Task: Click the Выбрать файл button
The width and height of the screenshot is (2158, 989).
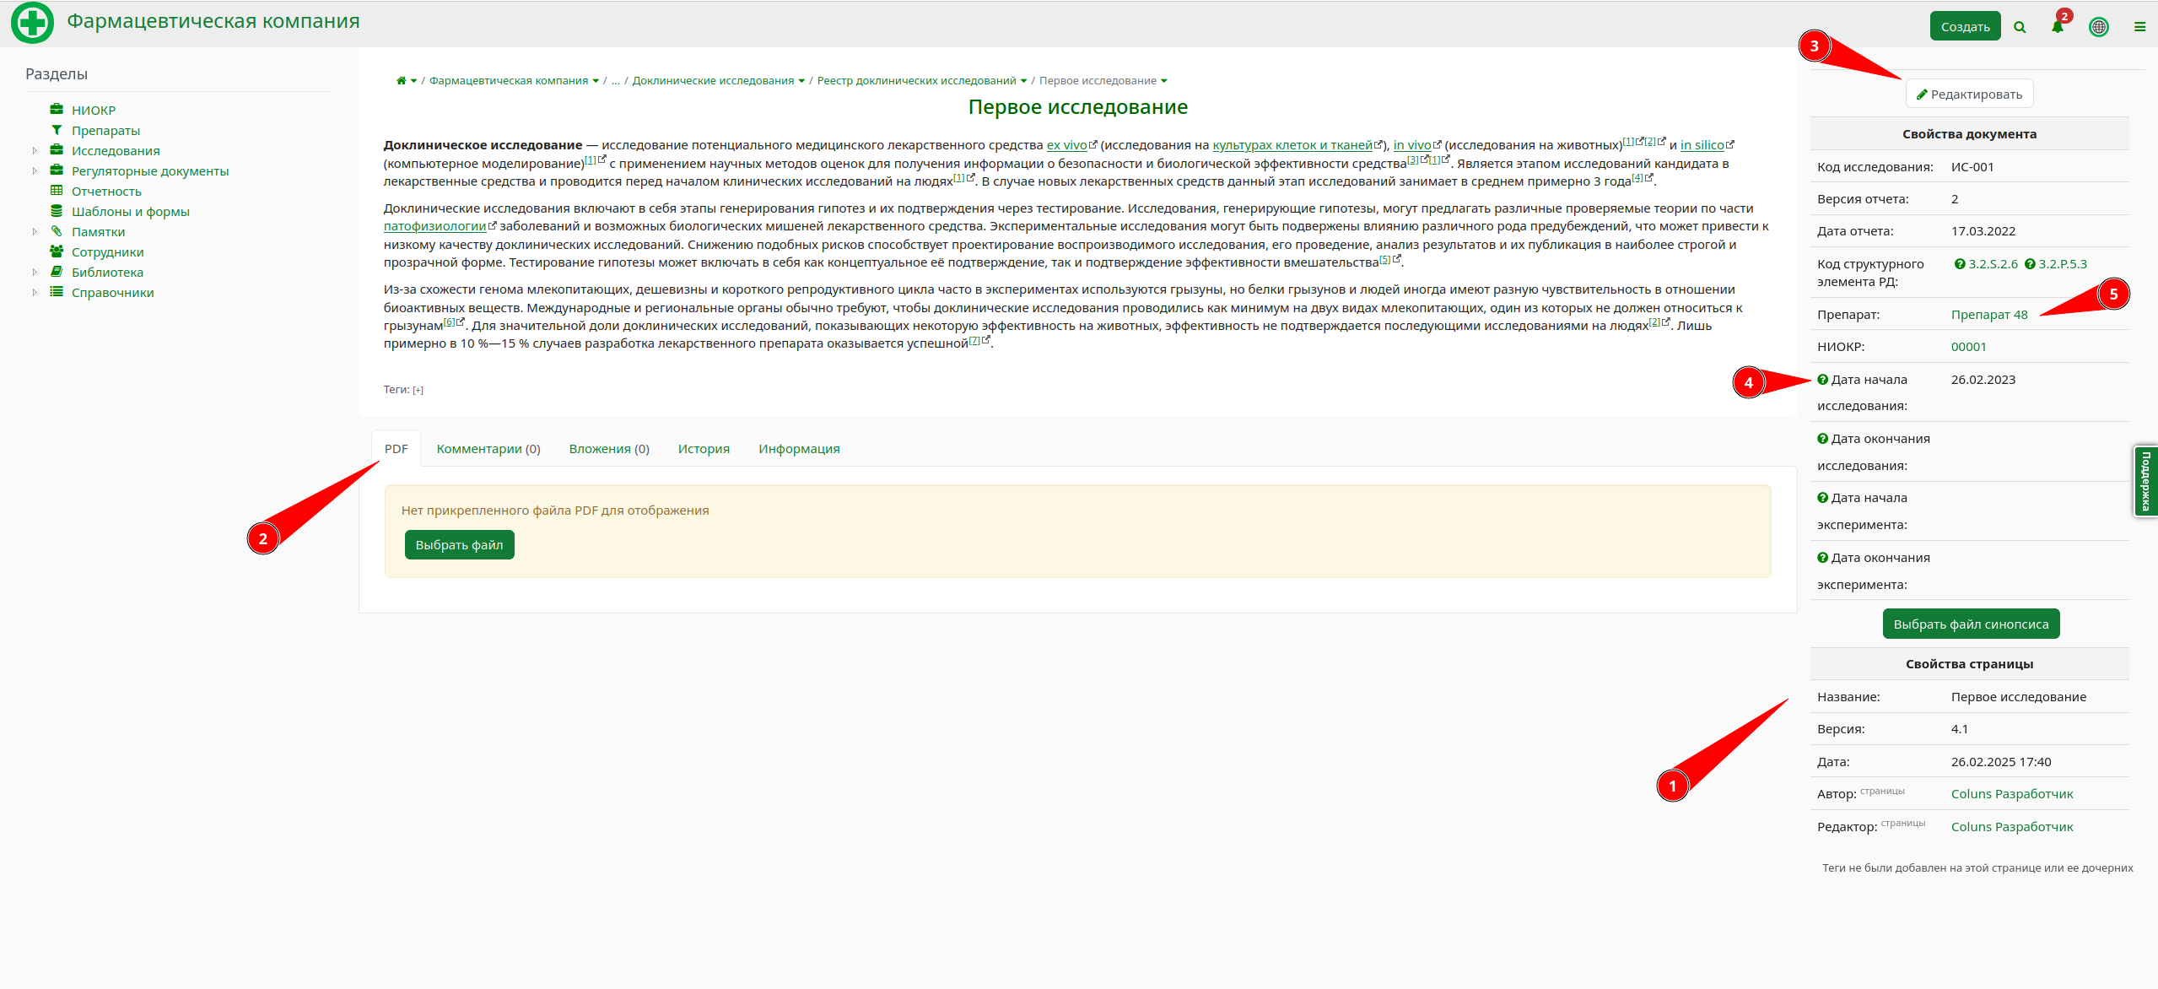Action: point(459,545)
